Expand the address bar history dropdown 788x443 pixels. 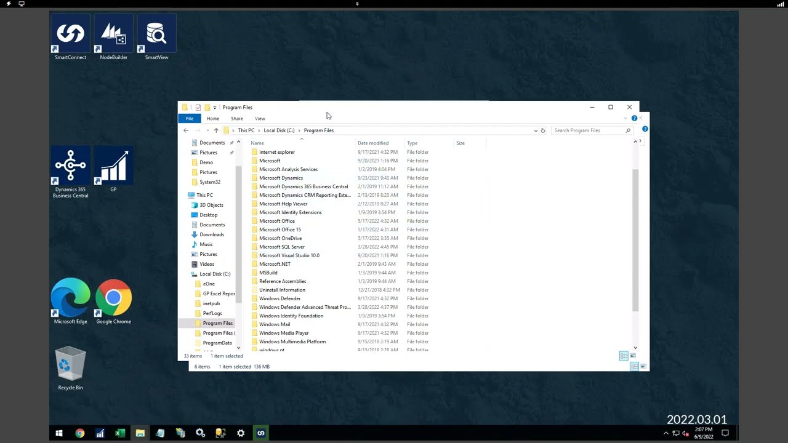[536, 130]
